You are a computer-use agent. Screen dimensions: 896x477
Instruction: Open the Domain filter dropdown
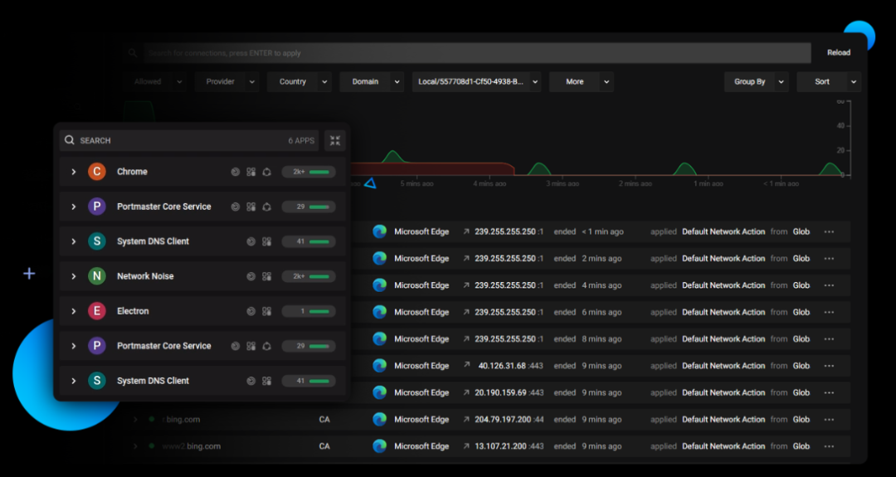372,81
